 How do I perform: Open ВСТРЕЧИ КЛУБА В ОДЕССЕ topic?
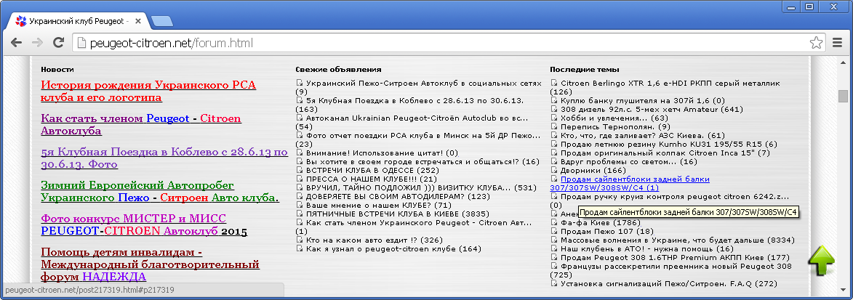coord(372,170)
